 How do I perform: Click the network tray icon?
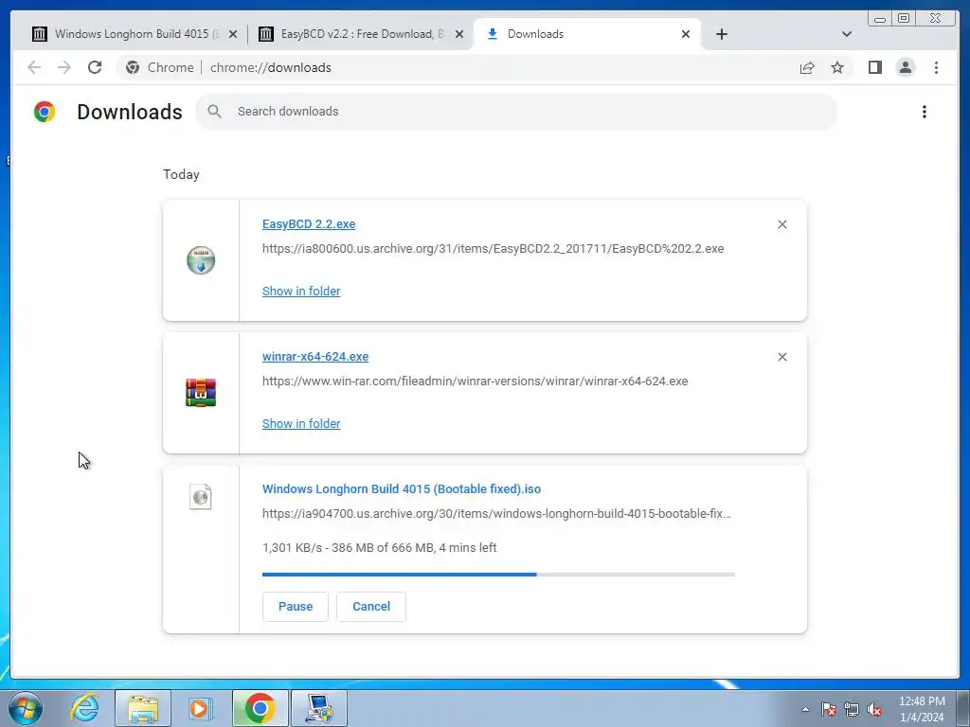(x=852, y=709)
